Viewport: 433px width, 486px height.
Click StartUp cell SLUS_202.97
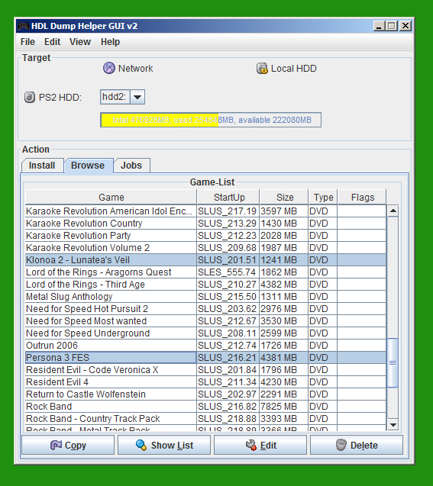[228, 394]
